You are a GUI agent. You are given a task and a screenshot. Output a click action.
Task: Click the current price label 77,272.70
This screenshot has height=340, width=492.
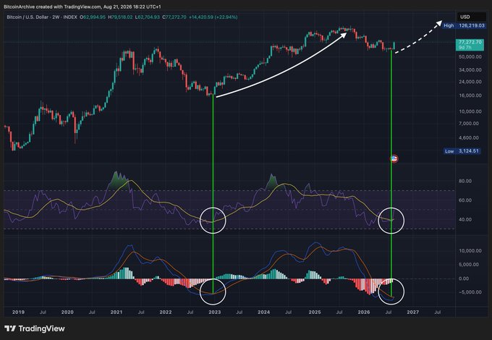click(x=470, y=42)
